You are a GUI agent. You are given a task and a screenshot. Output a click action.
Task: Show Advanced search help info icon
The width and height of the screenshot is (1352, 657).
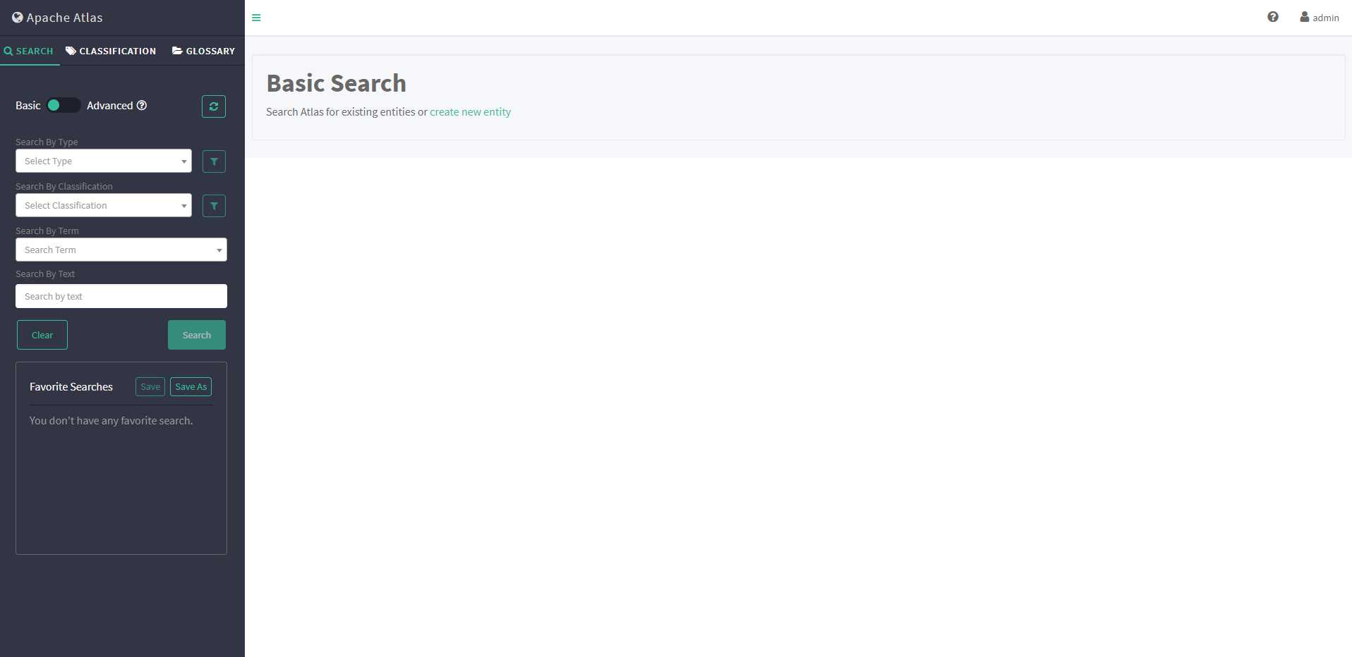click(x=142, y=105)
